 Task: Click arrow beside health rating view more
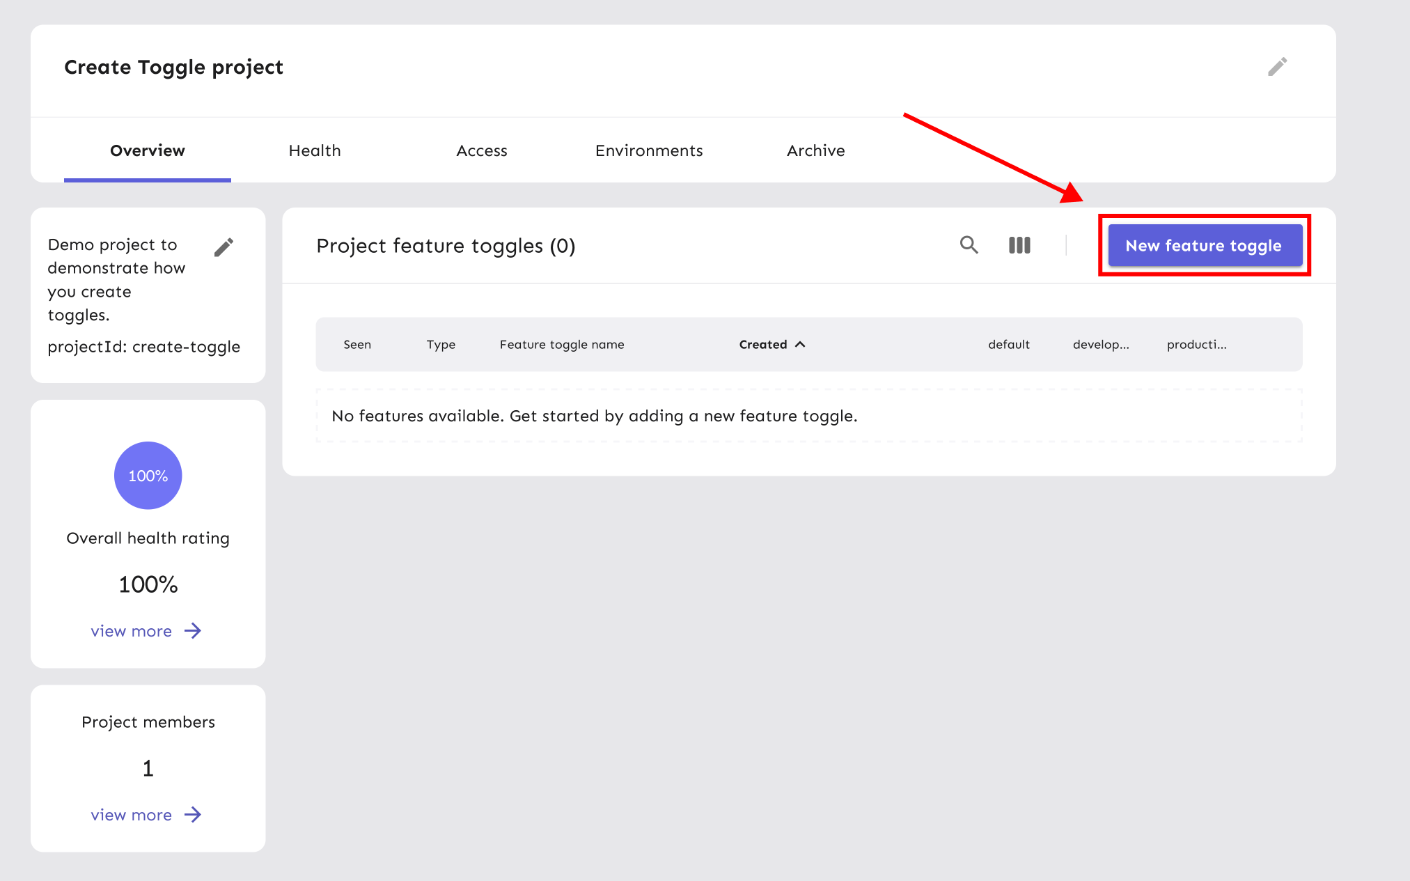pyautogui.click(x=193, y=631)
